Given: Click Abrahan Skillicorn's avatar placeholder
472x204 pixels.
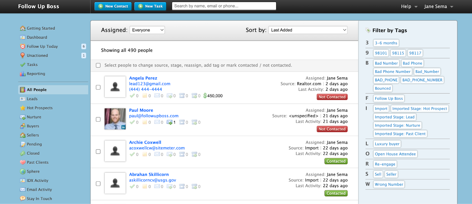Looking at the screenshot, I should tap(115, 183).
